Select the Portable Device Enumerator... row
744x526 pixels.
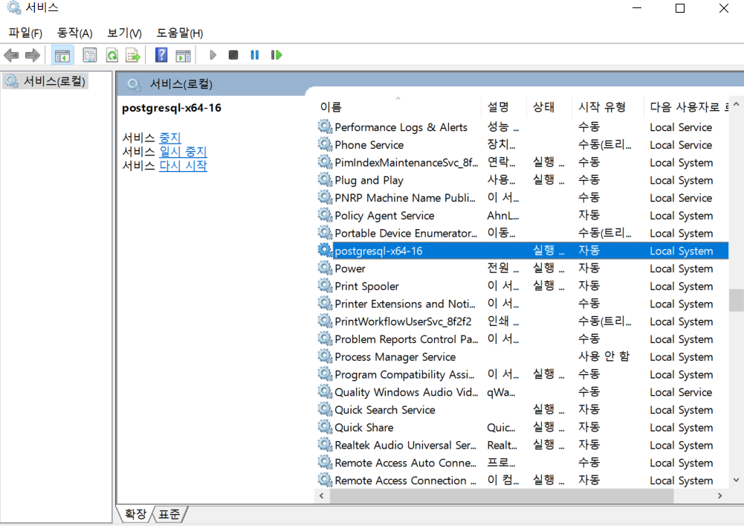click(x=522, y=233)
